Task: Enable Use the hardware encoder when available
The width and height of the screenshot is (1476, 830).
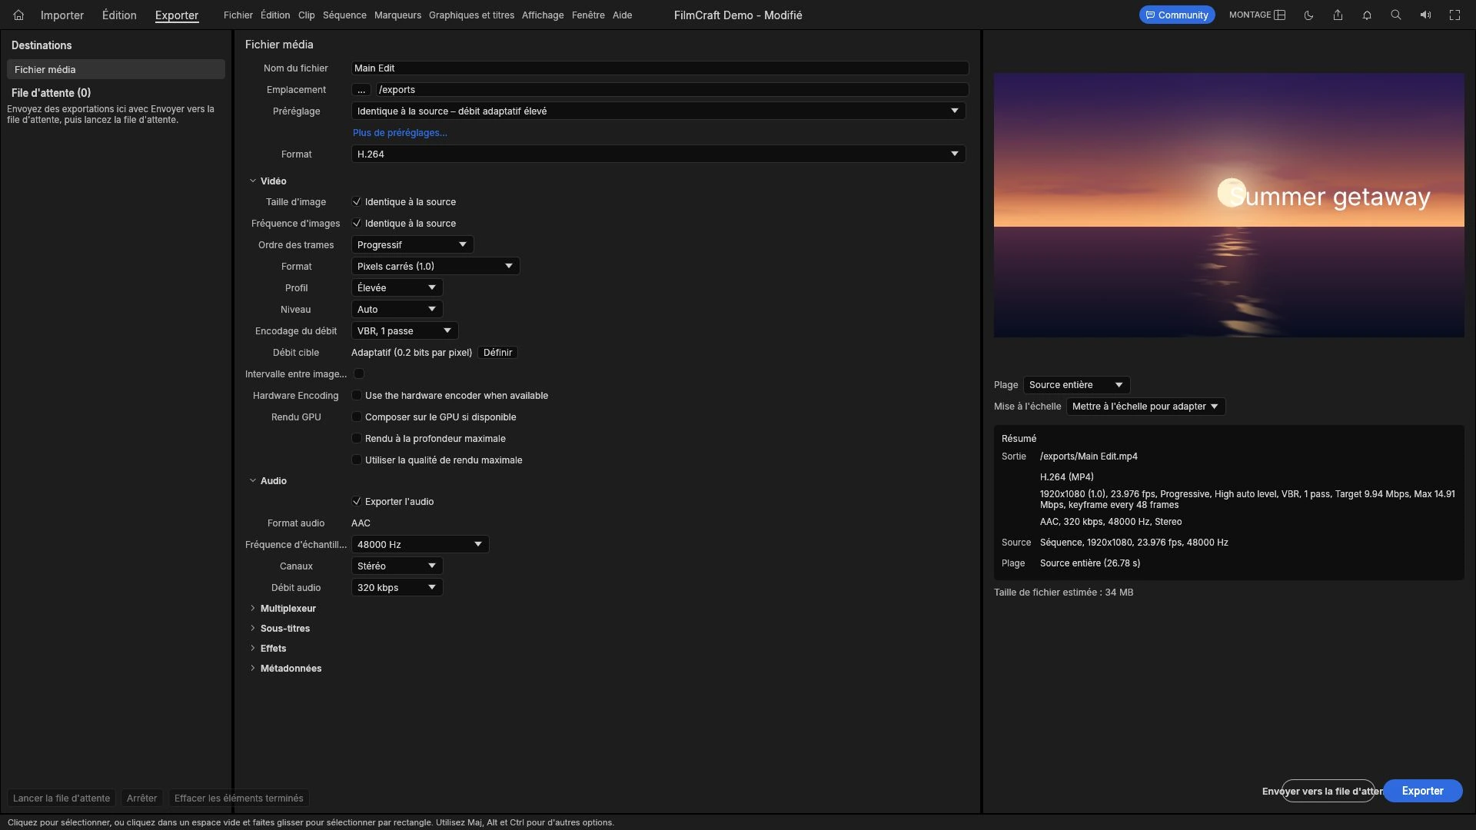Action: pos(357,396)
